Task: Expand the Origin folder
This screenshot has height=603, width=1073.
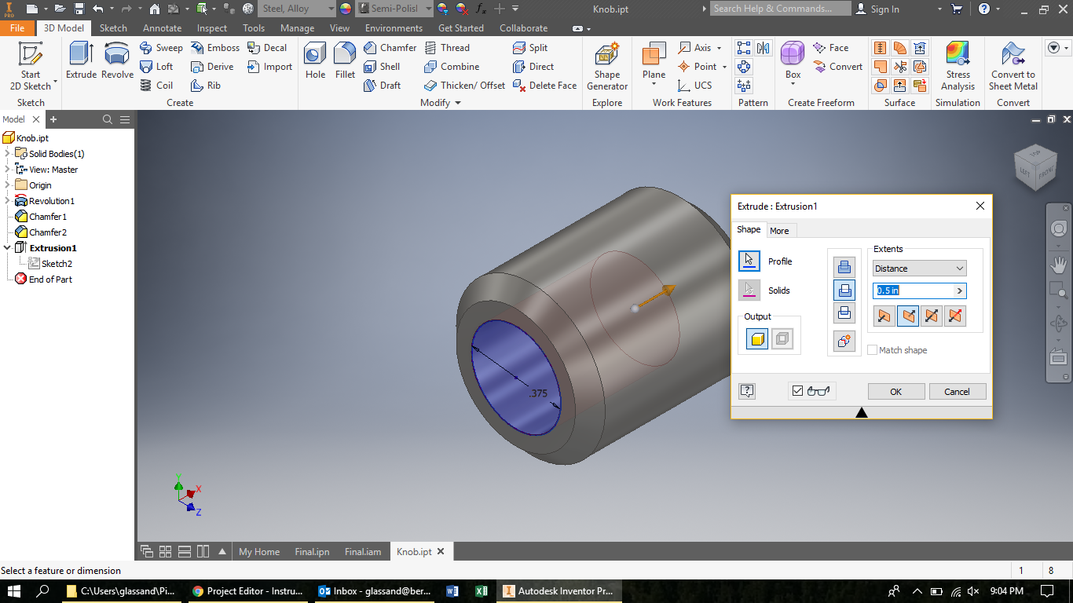Action: pos(7,185)
